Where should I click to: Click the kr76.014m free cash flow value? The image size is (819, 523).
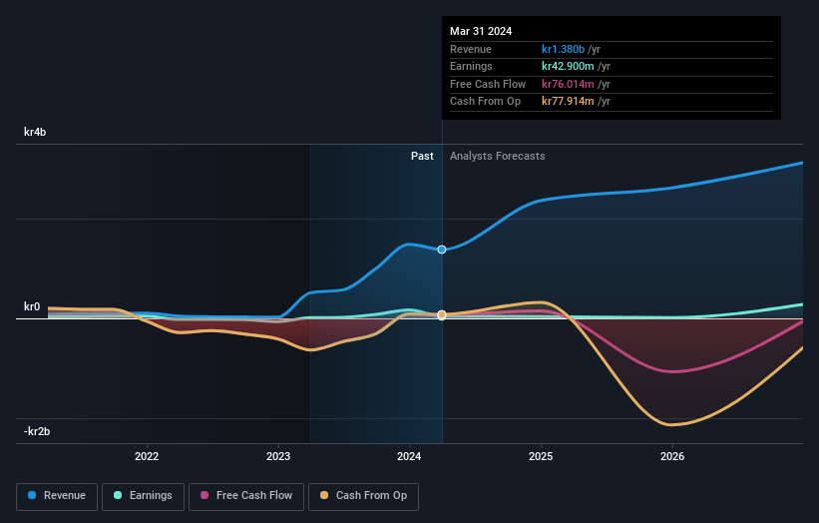(568, 84)
